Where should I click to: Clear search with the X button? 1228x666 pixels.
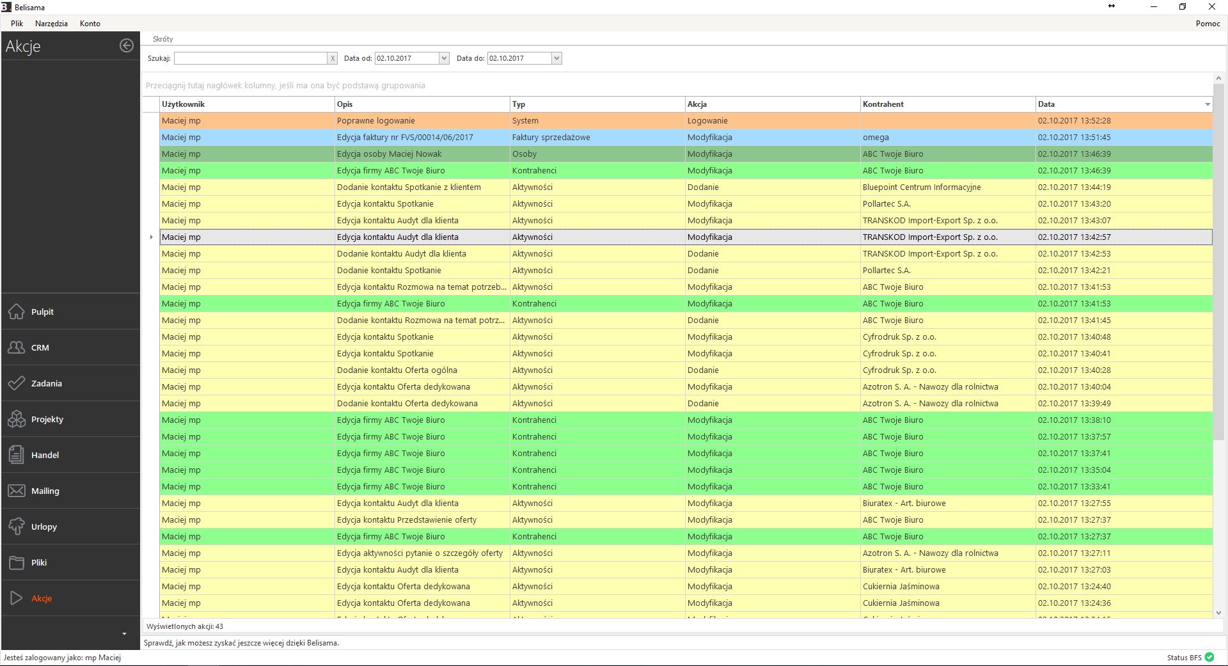[x=333, y=58]
